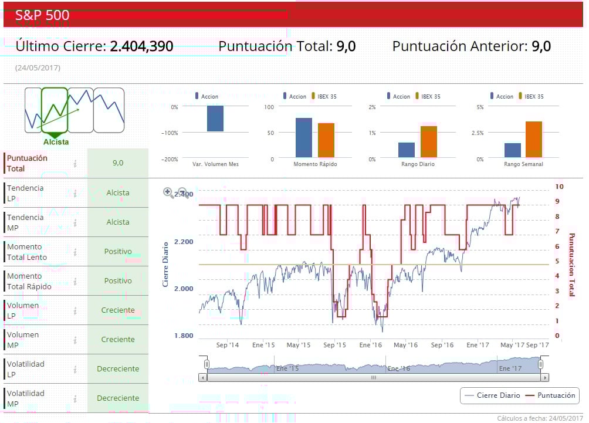589x423 pixels.
Task: Click the Sep '15 label on the x-axis
Action: (x=335, y=345)
